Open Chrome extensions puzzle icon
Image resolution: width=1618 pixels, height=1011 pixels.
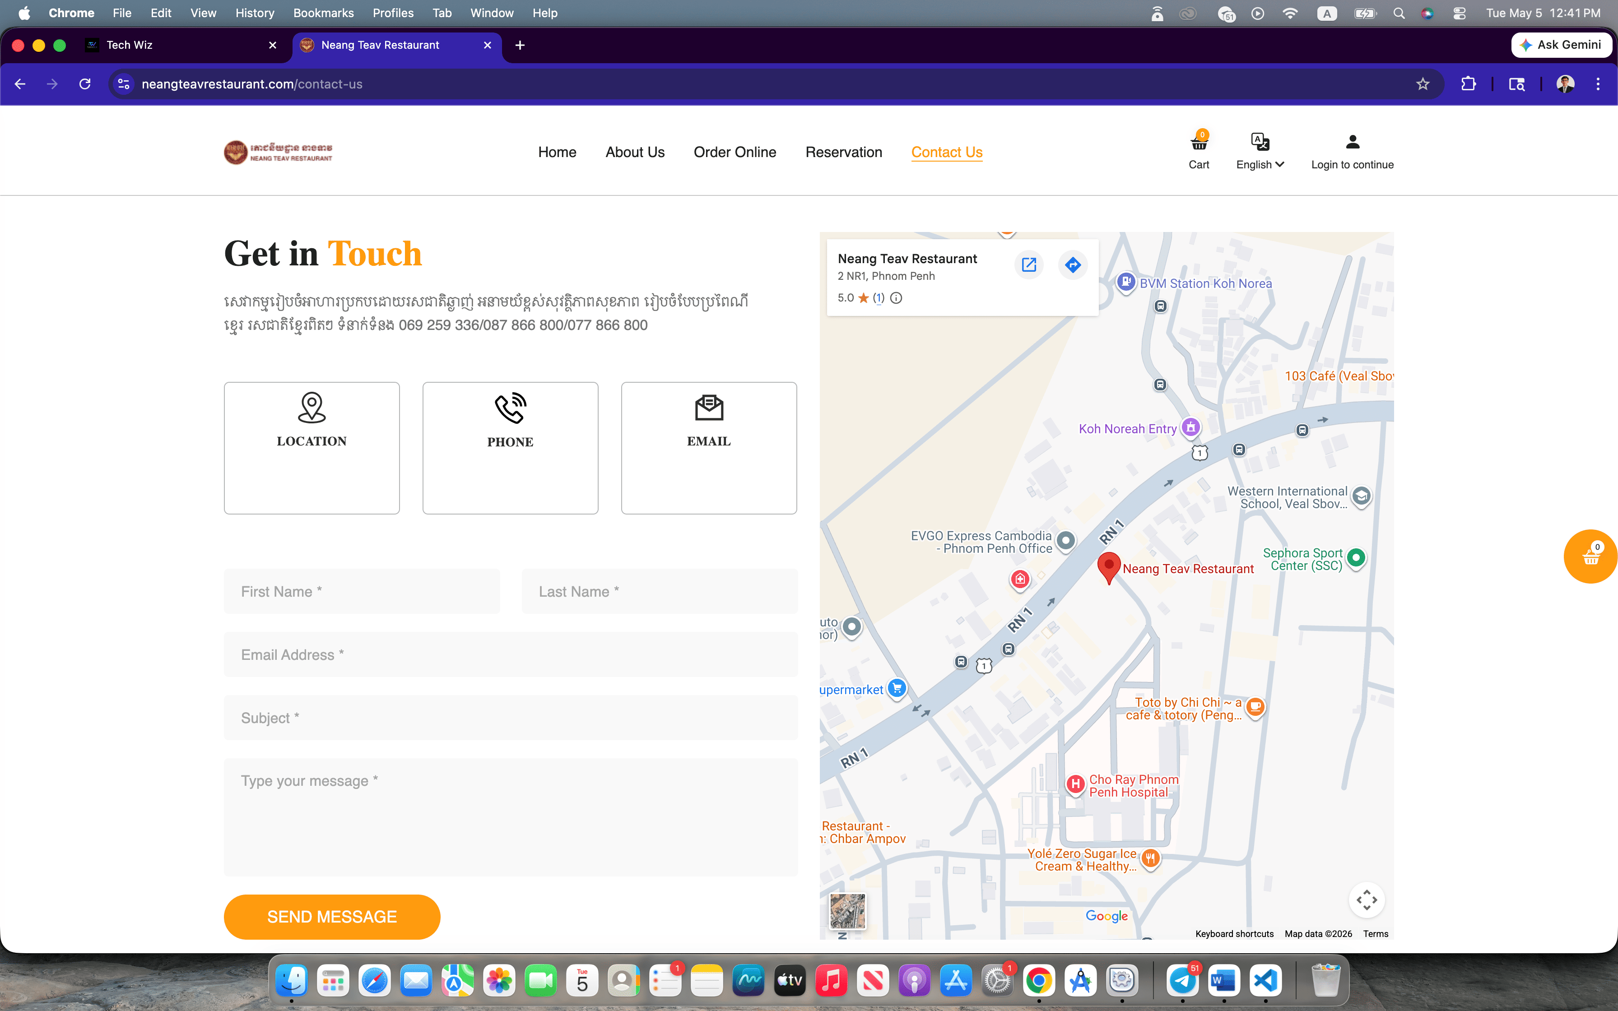point(1468,83)
